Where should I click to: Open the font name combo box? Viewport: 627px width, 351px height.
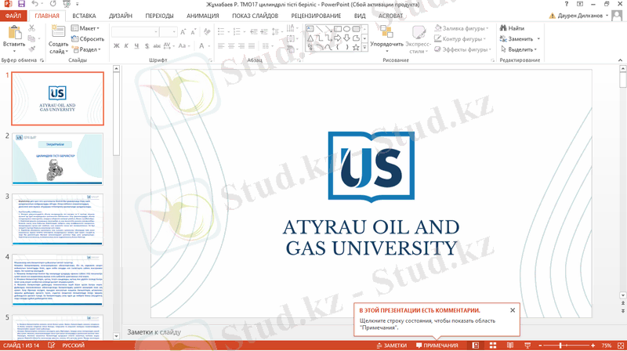click(135, 32)
